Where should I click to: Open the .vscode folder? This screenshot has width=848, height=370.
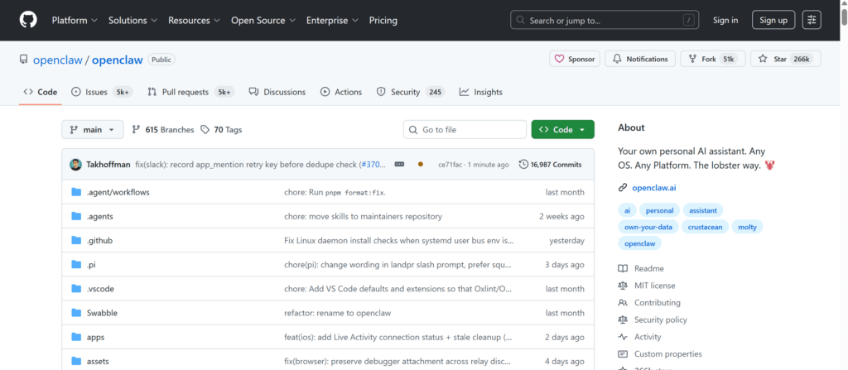click(100, 289)
